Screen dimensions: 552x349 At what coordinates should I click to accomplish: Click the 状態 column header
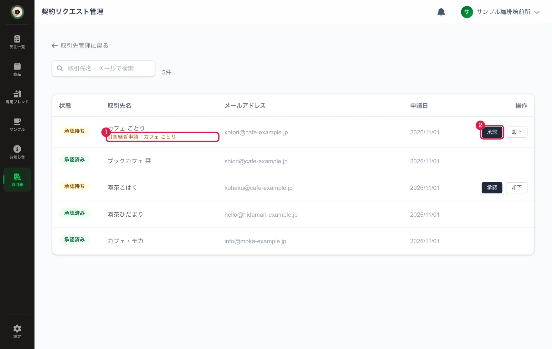click(x=65, y=106)
